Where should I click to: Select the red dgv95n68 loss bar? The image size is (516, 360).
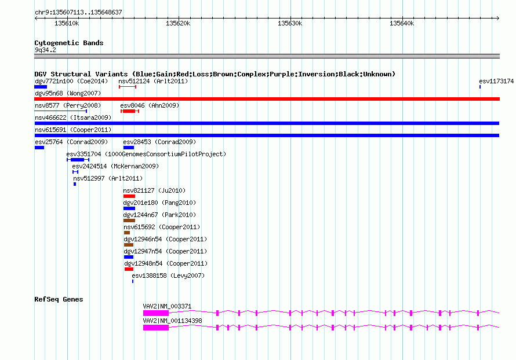click(x=267, y=99)
